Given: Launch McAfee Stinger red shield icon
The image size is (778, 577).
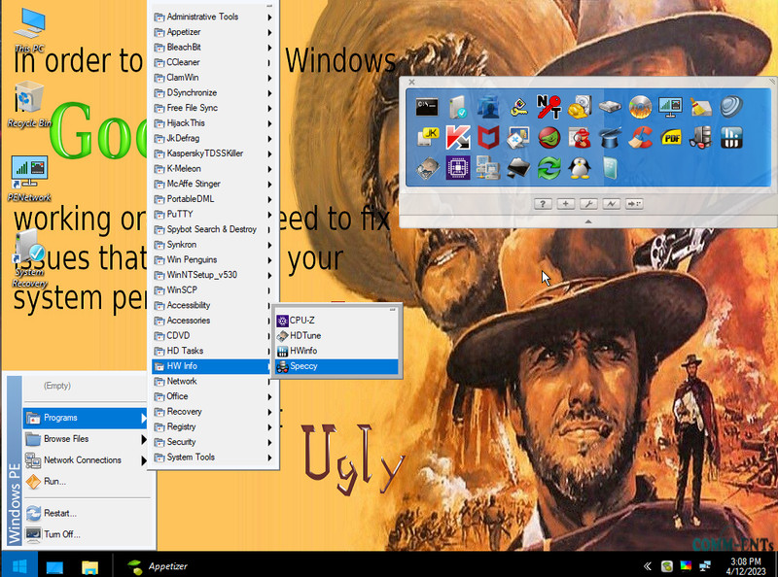Looking at the screenshot, I should coord(488,137).
